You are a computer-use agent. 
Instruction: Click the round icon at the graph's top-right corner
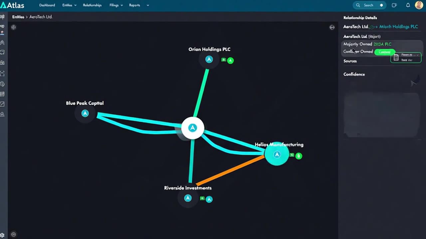332,27
